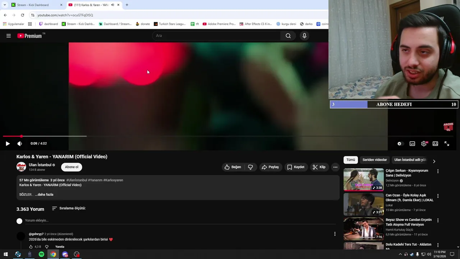Dislike the video
The height and width of the screenshot is (259, 460).
click(250, 167)
